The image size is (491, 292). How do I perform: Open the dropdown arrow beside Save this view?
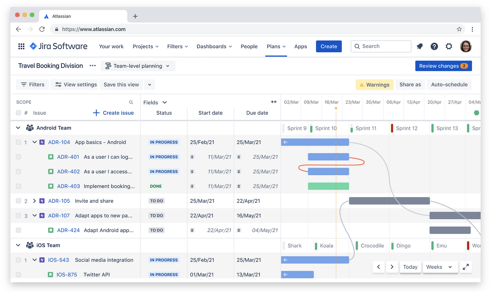click(x=150, y=85)
